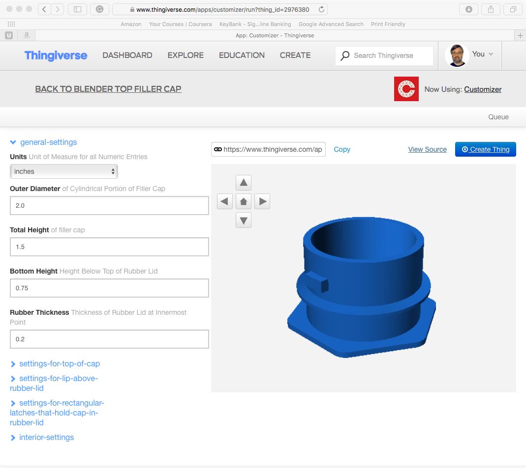The height and width of the screenshot is (468, 526).
Task: Click the Outer Diameter input field
Action: pos(109,206)
